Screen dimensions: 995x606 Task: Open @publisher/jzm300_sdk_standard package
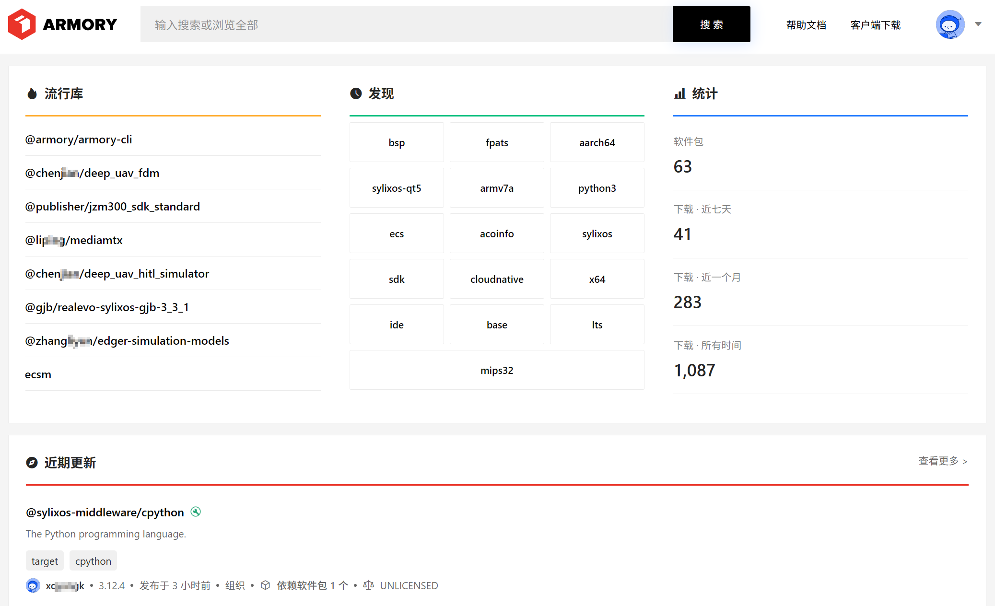113,207
